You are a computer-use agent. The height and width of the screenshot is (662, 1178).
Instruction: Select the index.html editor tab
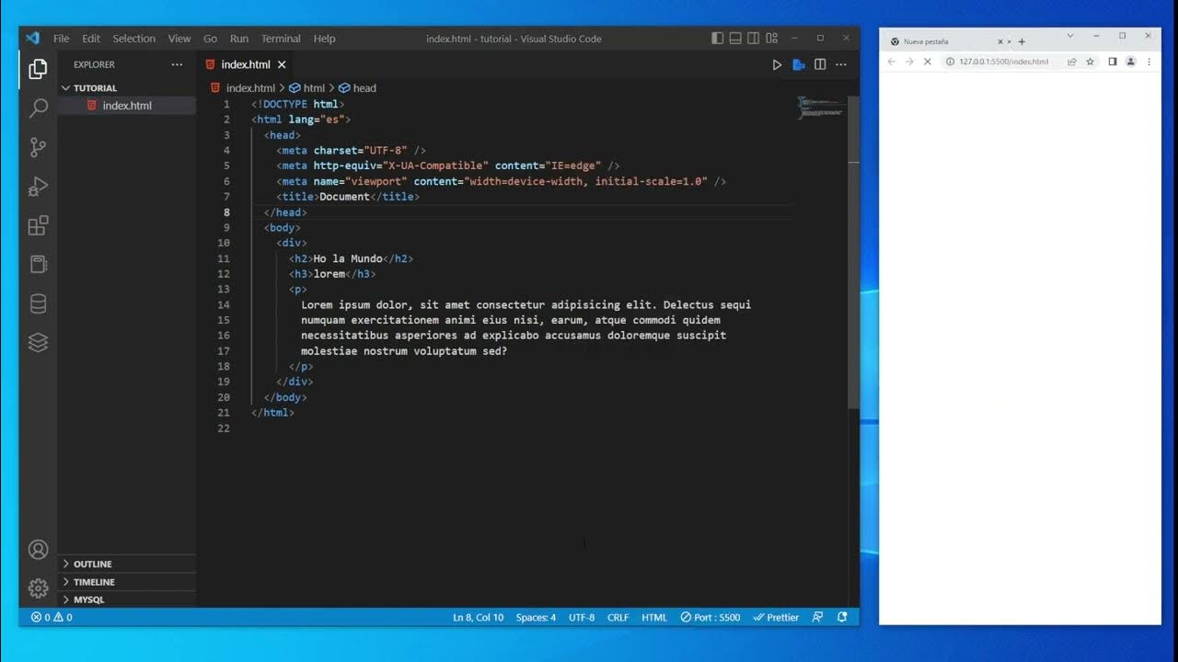tap(247, 64)
